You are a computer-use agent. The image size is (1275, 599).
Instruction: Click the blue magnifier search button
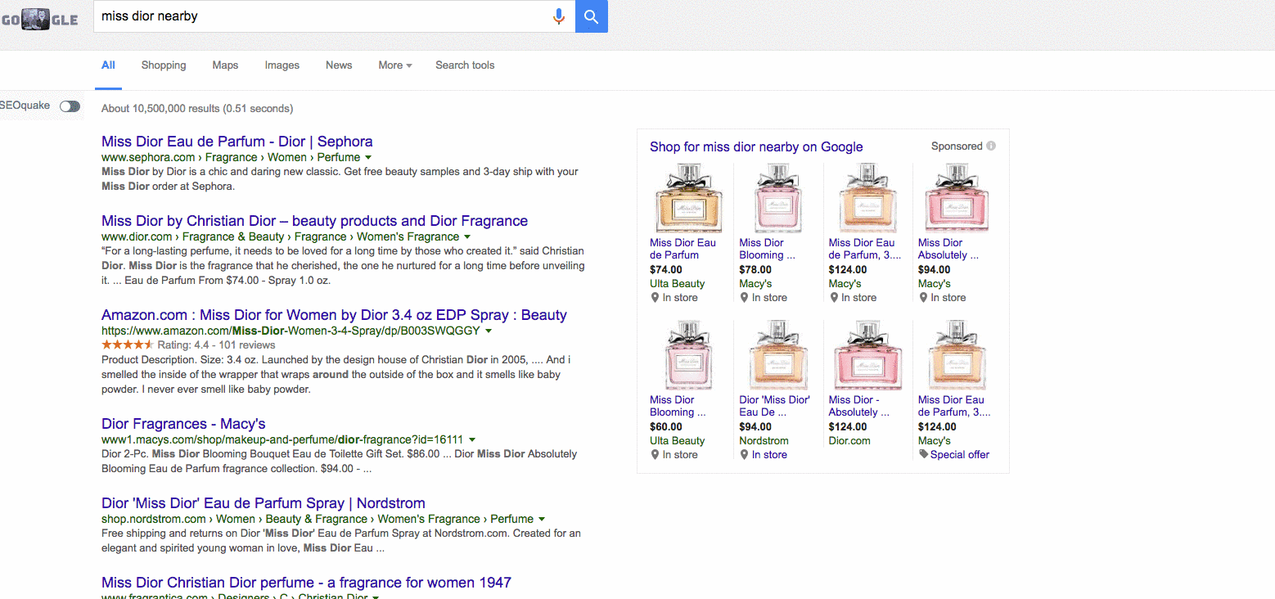592,16
